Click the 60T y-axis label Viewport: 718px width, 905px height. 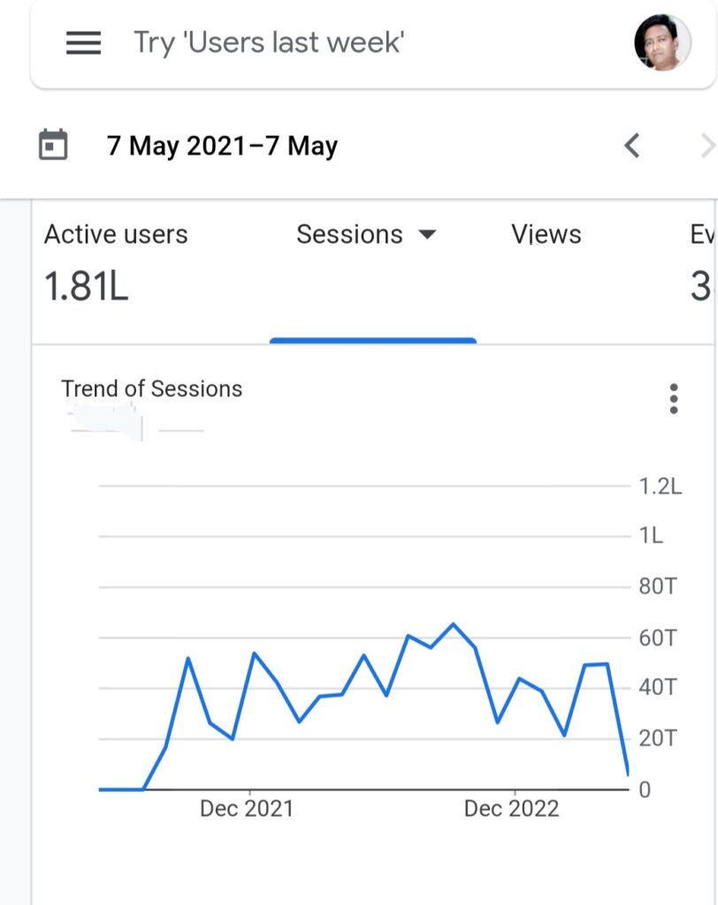pos(657,637)
